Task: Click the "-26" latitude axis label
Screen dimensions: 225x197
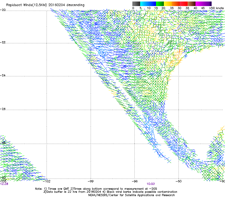Action: tap(3, 109)
